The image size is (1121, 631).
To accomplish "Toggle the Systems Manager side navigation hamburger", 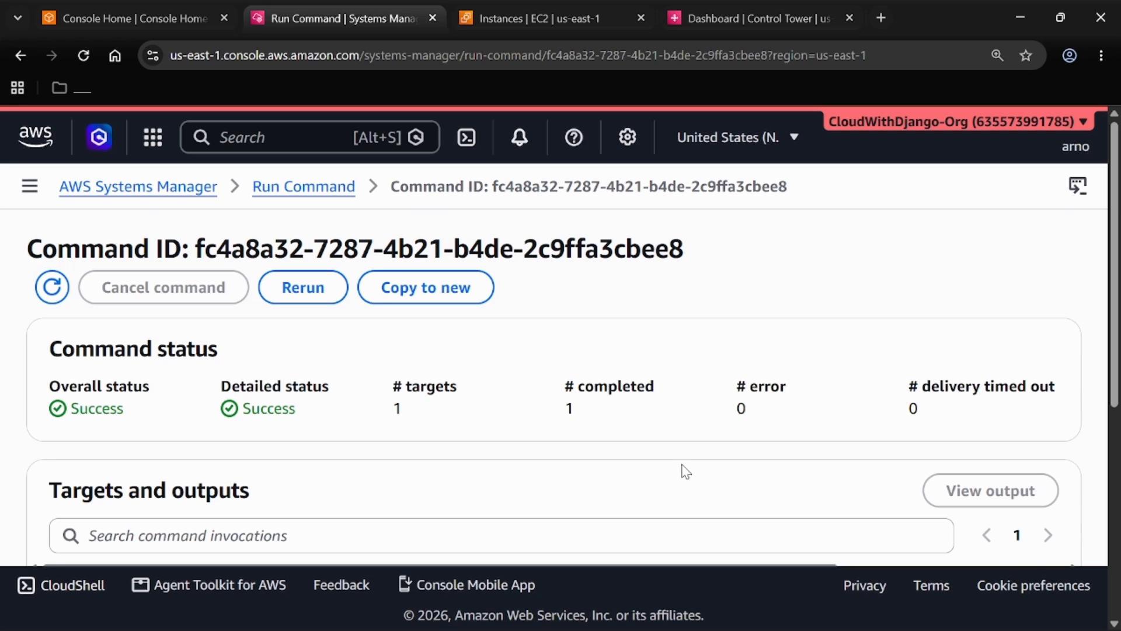I will pos(30,186).
